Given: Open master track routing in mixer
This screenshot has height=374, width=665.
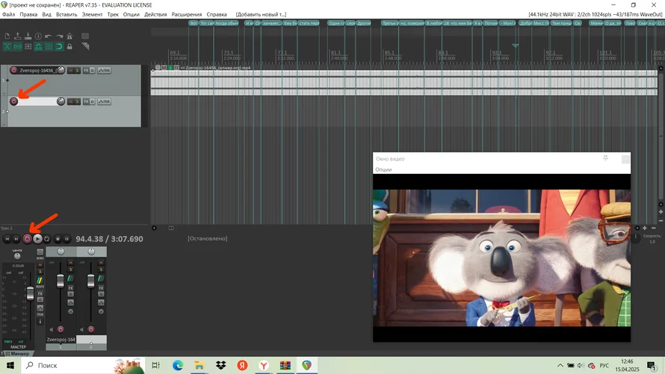Looking at the screenshot, I should [40, 281].
